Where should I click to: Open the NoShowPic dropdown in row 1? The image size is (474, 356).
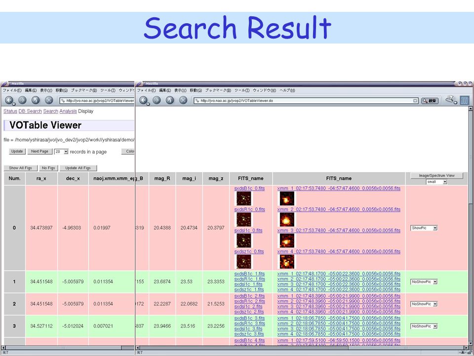tap(424, 282)
